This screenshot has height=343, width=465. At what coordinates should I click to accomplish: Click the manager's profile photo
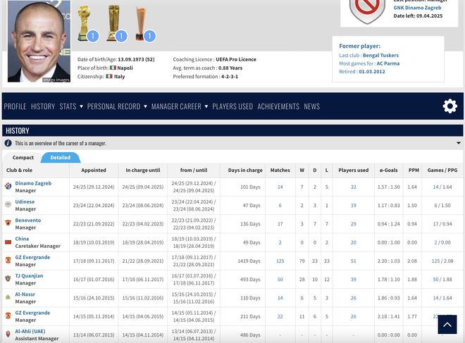pos(39,41)
